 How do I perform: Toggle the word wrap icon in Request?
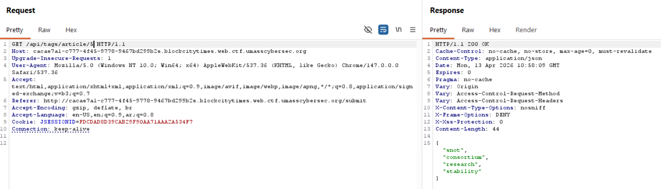tap(383, 30)
